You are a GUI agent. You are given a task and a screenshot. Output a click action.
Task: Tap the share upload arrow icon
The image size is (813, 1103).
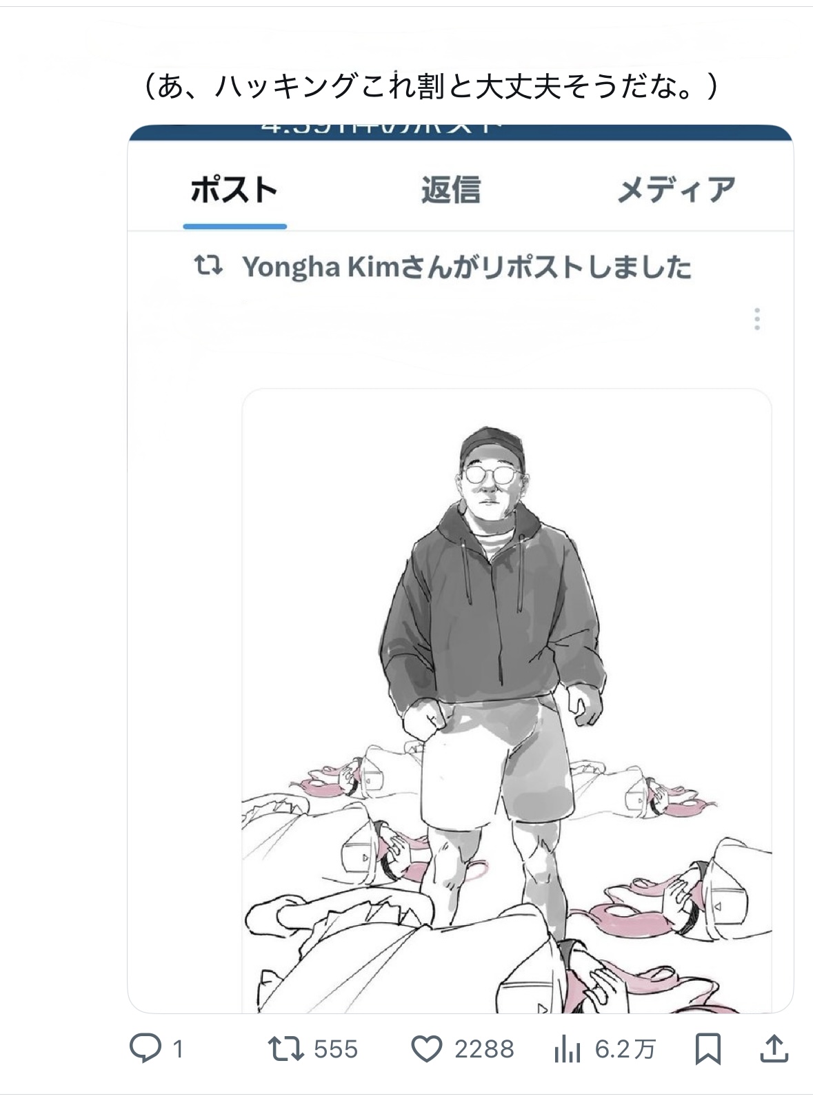pyautogui.click(x=774, y=1049)
